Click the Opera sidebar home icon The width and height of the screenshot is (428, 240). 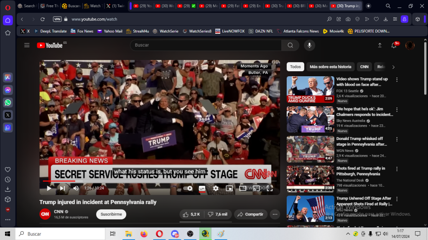[8, 20]
